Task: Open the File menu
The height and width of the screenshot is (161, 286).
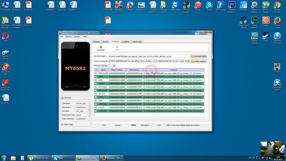Action: 62,37
